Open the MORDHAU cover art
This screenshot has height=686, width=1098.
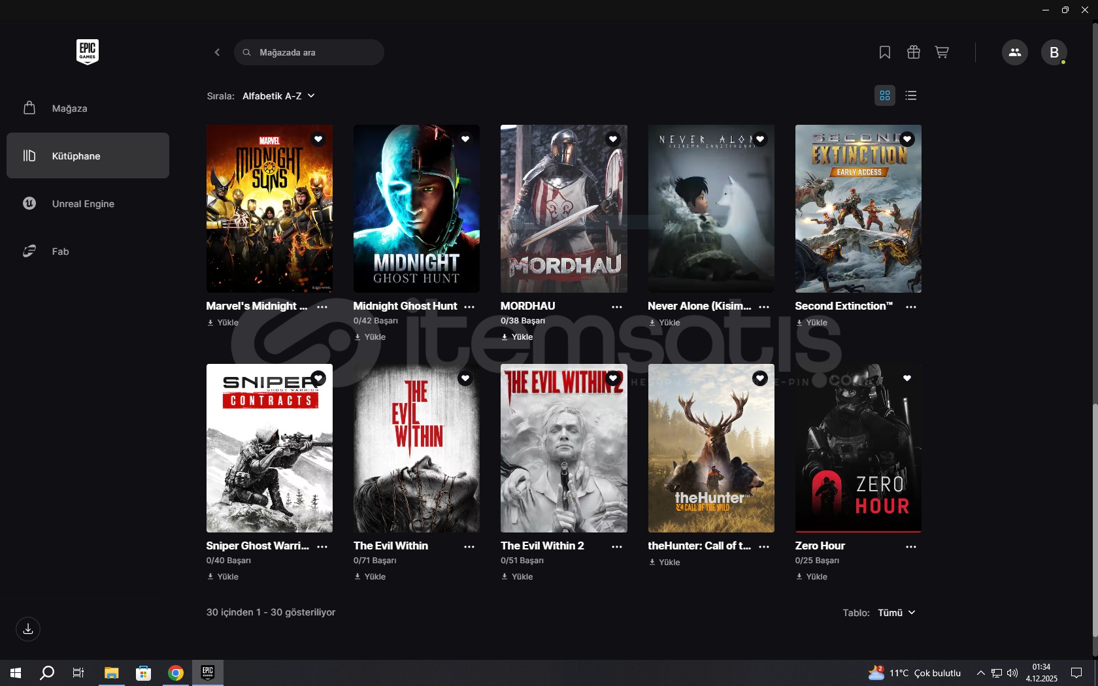(x=564, y=209)
